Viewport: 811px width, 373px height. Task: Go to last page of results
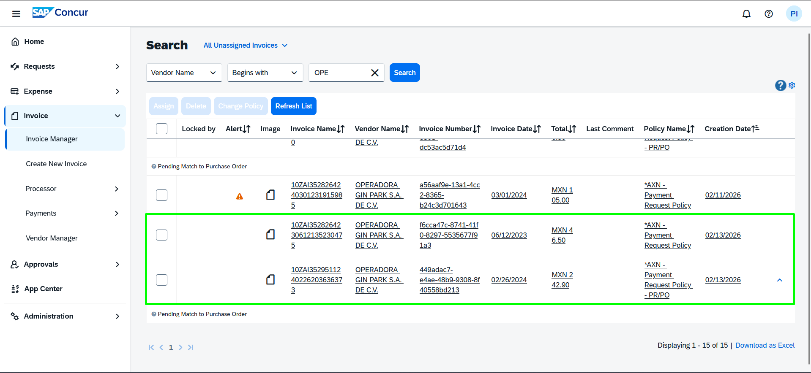[191, 347]
